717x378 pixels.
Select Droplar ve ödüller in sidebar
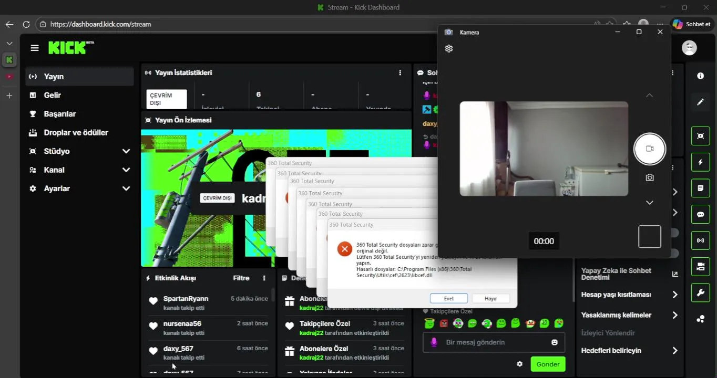pos(79,132)
